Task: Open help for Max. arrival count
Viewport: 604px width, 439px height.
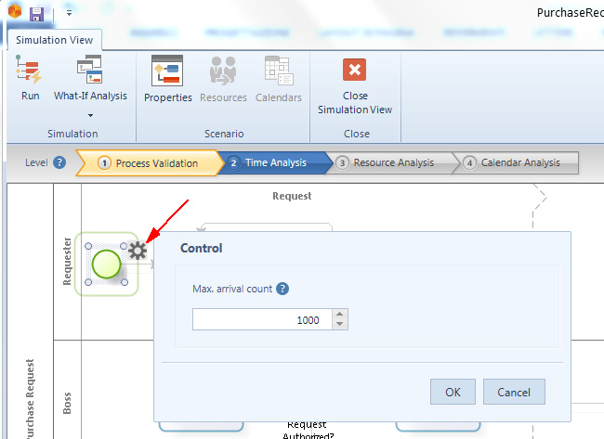Action: [x=282, y=289]
